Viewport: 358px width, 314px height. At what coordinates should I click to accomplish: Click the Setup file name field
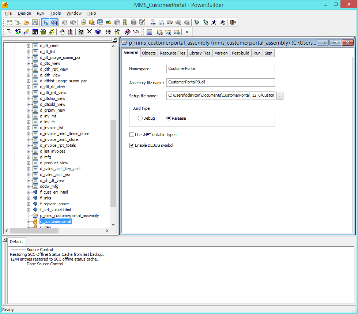click(x=221, y=96)
